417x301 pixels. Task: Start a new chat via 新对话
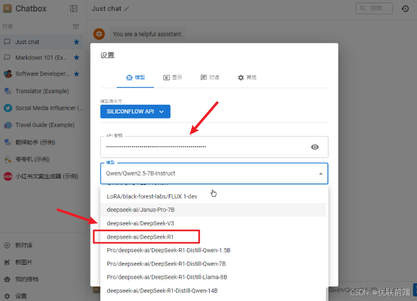tap(42, 245)
